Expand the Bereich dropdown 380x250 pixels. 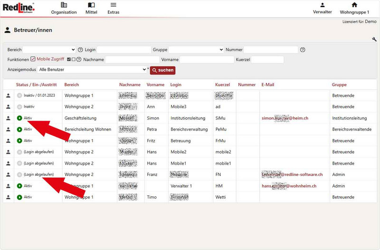pyautogui.click(x=49, y=50)
